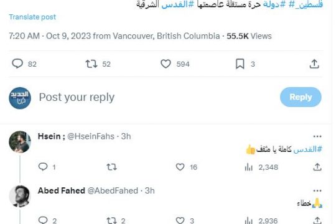This screenshot has height=224, width=336.
Task: Reply to Hsein's comment
Action: [x=43, y=167]
